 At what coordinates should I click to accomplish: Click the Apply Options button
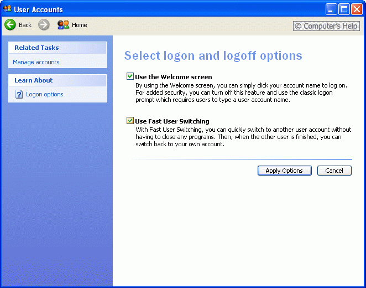tap(285, 171)
